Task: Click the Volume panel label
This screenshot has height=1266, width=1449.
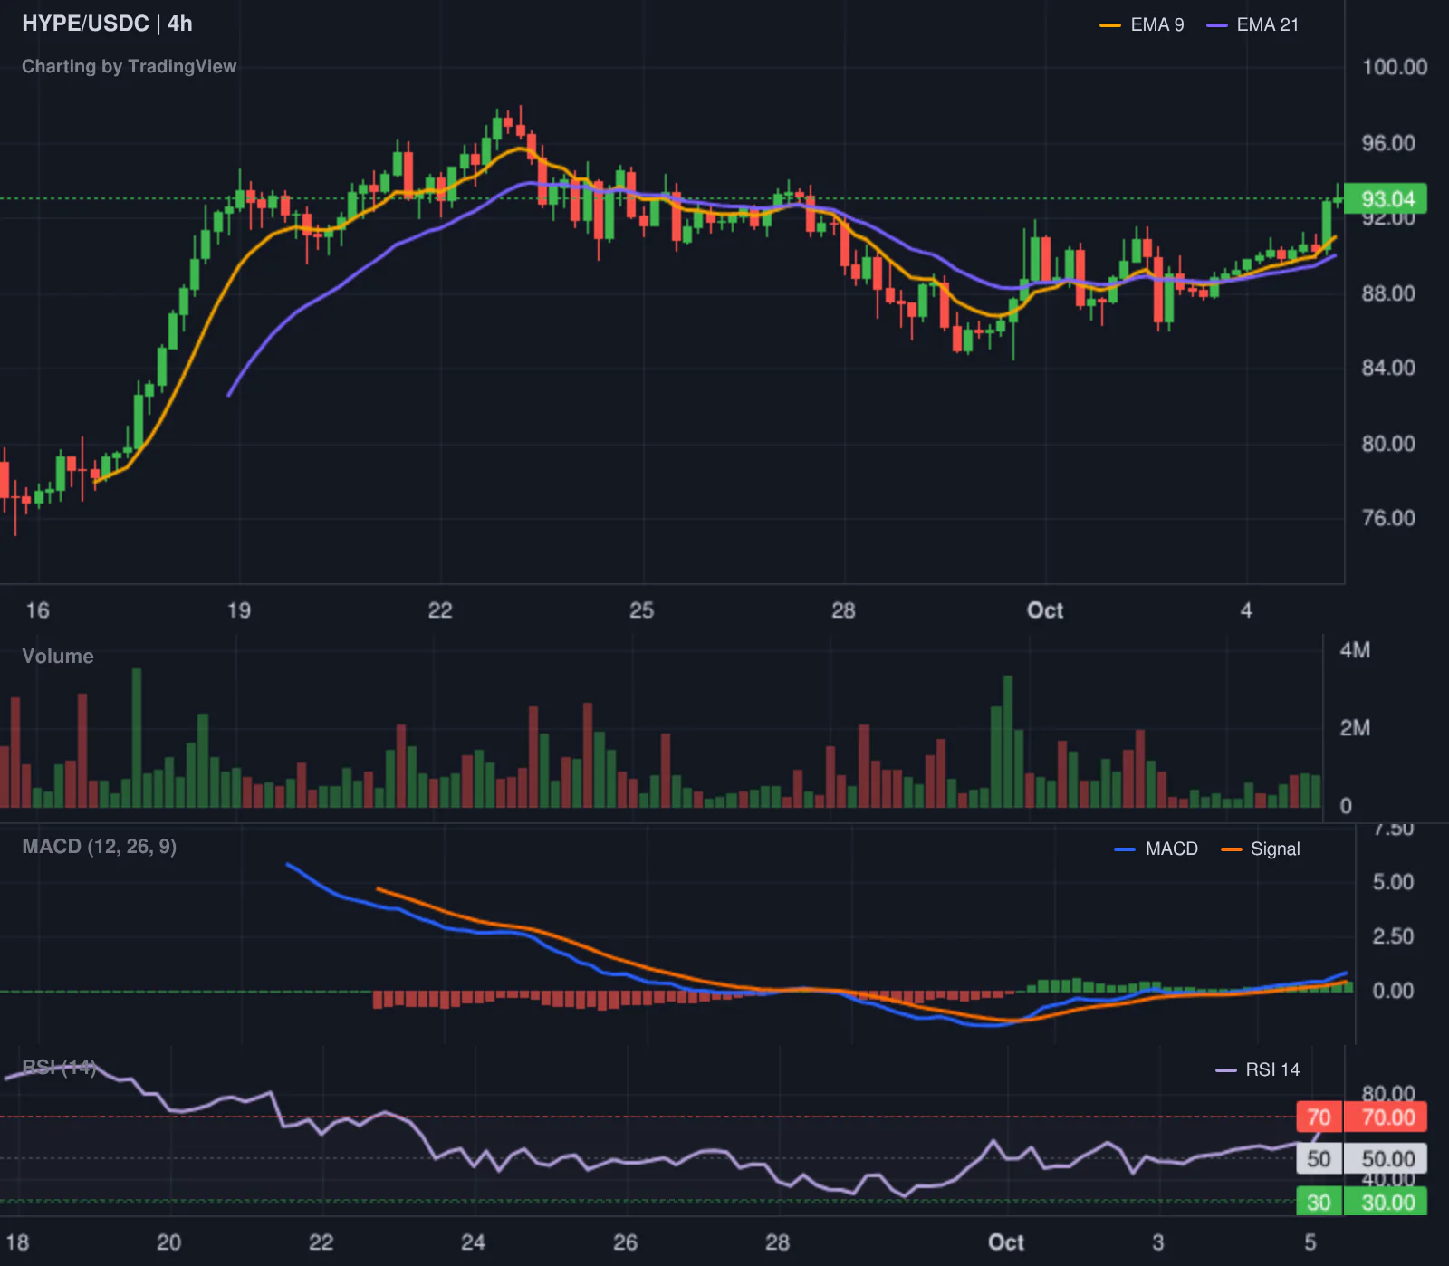Action: tap(58, 656)
